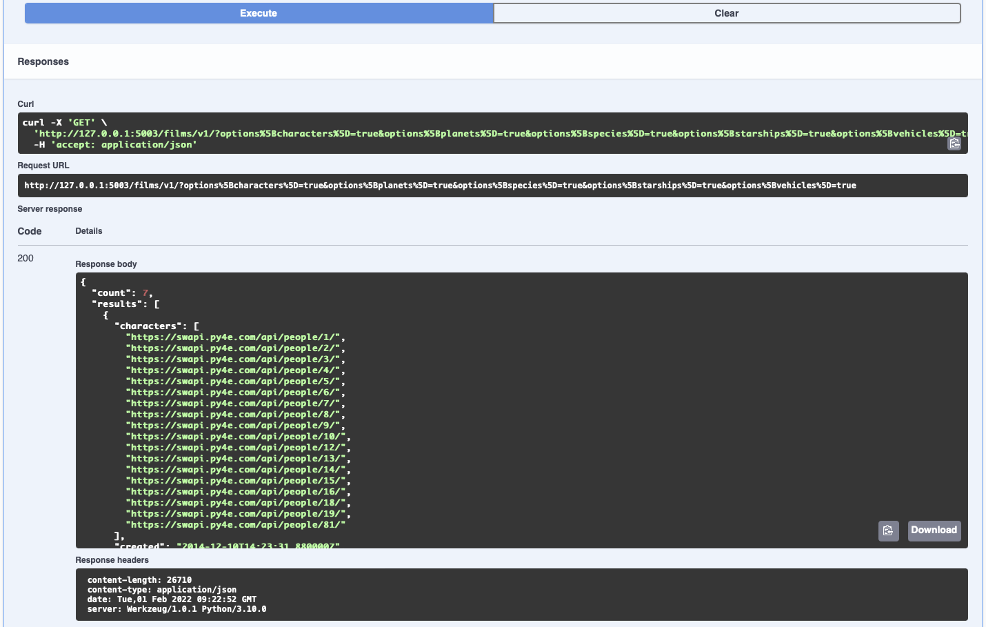Click the Response headers label
The width and height of the screenshot is (986, 627).
click(112, 560)
